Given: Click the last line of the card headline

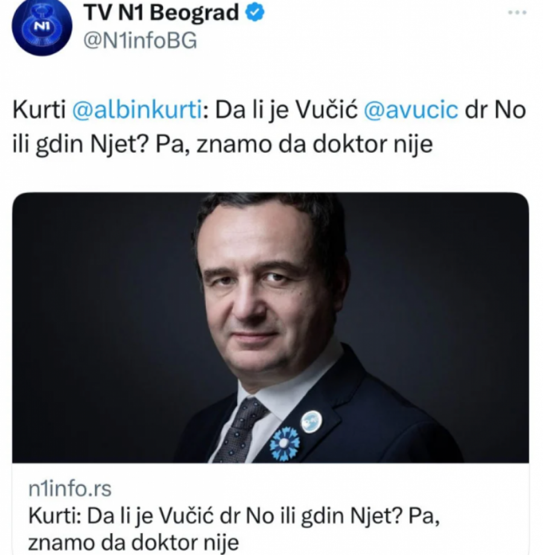Looking at the screenshot, I should pyautogui.click(x=133, y=542).
